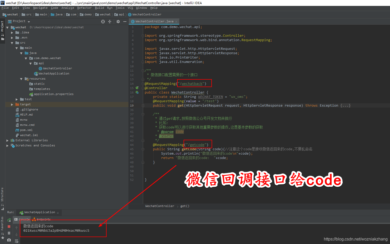Select pom.xml in project tree
390x244 pixels.
(x=24, y=130)
